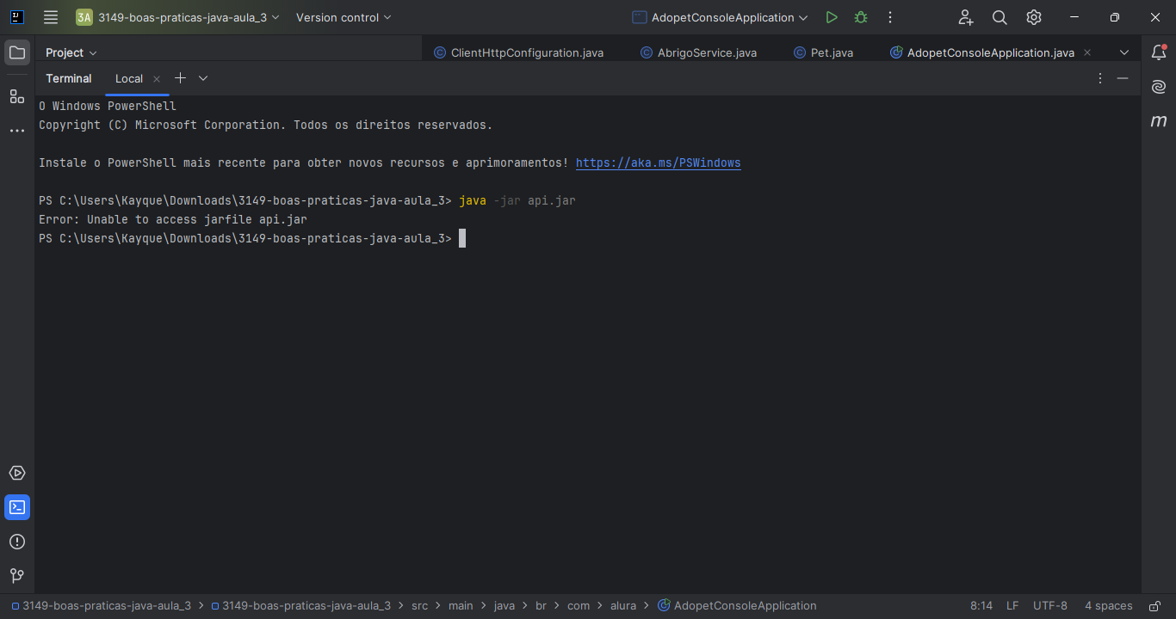Click the br breadcrumb
The height and width of the screenshot is (619, 1176).
tap(541, 605)
